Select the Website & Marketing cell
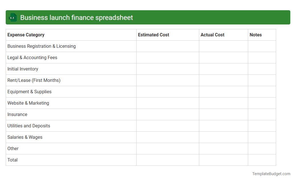The image size is (296, 182). coord(28,103)
